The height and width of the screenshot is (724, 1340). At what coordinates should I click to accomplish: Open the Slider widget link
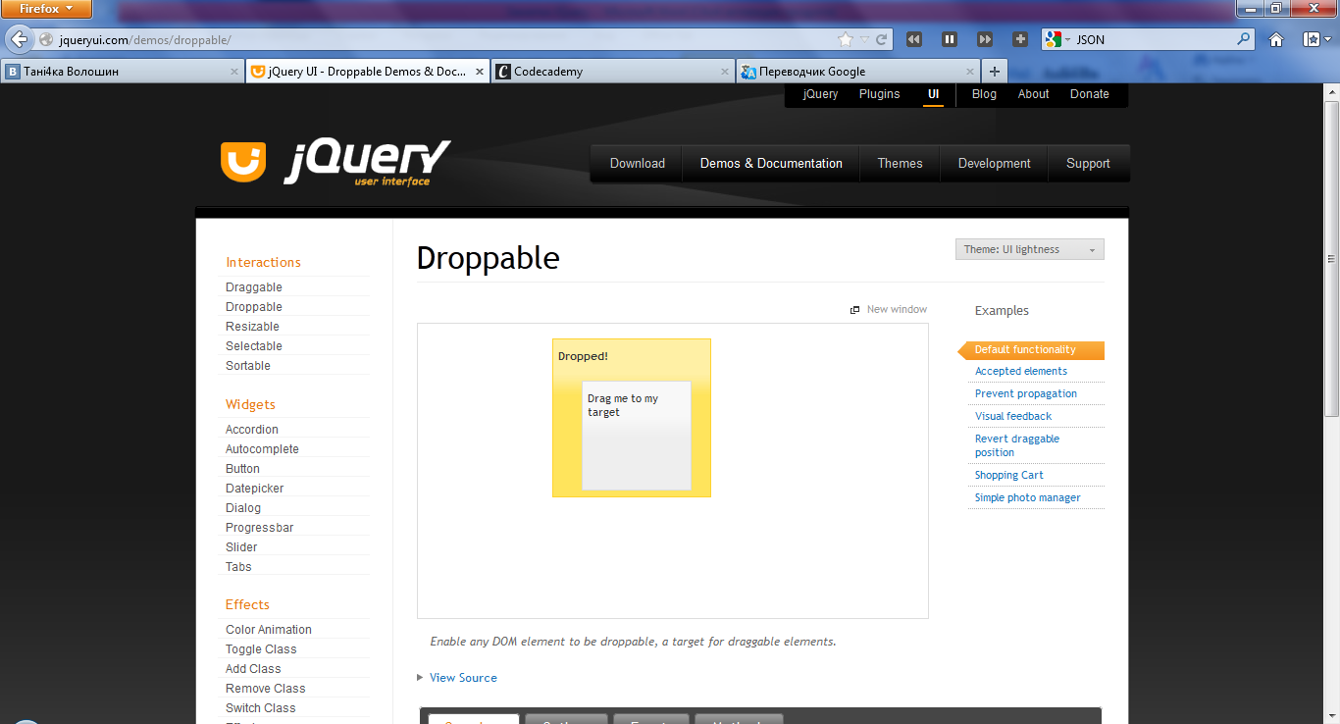click(241, 547)
